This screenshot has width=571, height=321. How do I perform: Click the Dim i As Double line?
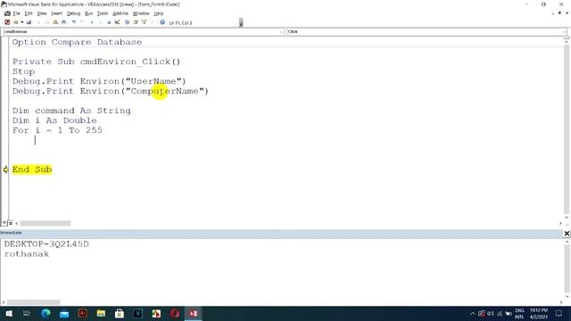(x=54, y=120)
